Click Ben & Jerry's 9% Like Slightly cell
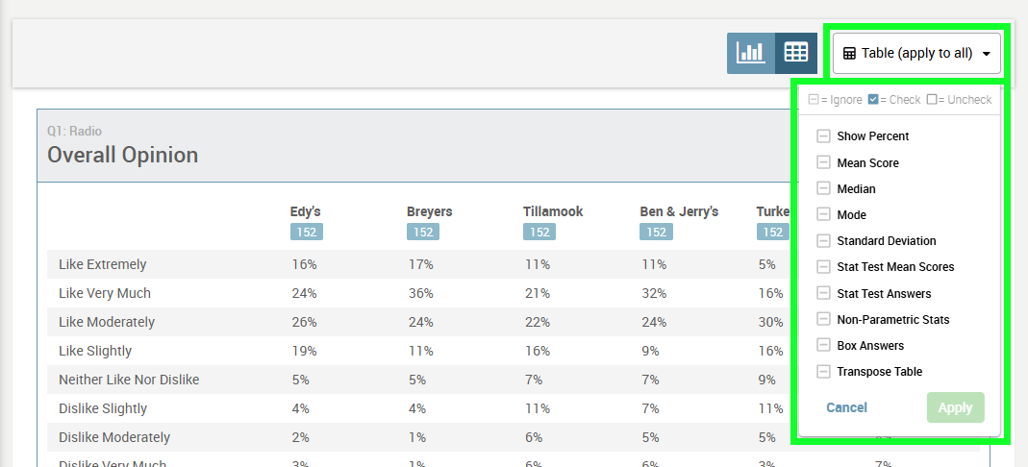Image resolution: width=1028 pixels, height=467 pixels. click(x=650, y=351)
